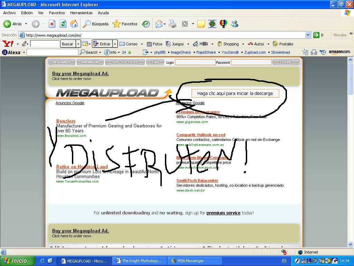Click the Alexa search text field

53,53
